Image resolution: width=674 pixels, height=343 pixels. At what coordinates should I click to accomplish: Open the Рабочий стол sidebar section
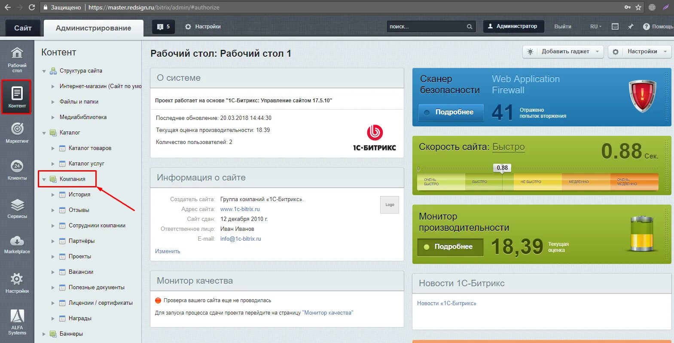tap(17, 59)
